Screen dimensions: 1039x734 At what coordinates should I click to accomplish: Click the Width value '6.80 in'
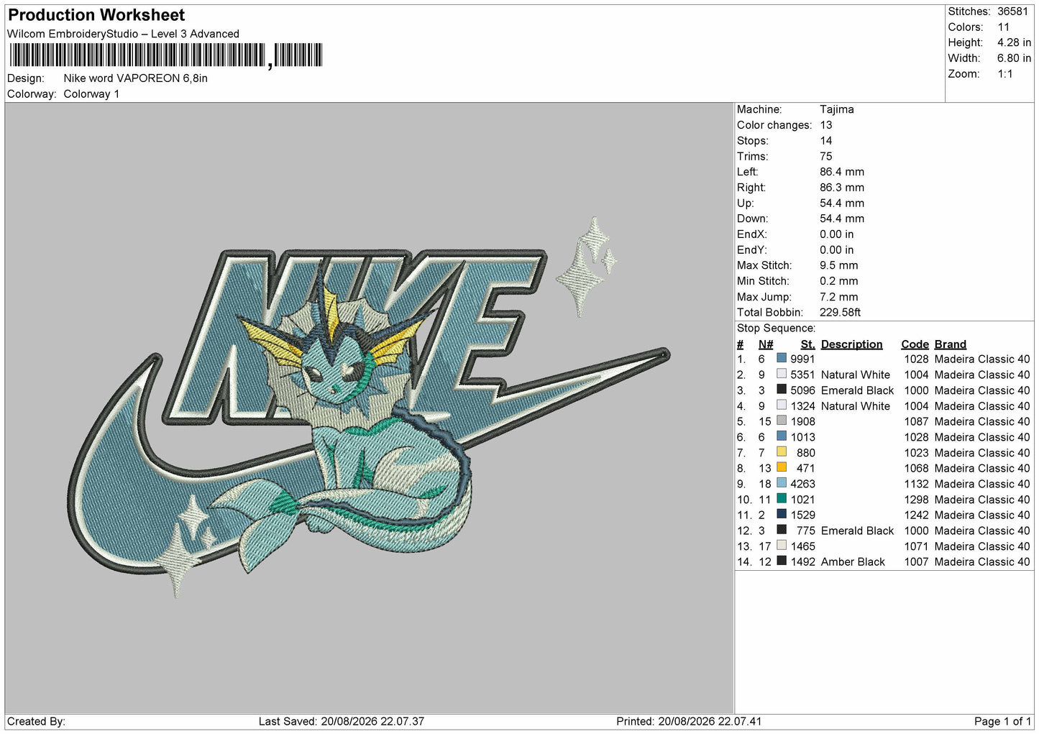pyautogui.click(x=1014, y=58)
